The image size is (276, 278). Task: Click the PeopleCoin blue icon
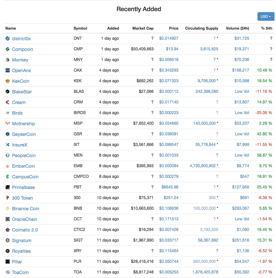point(7,156)
